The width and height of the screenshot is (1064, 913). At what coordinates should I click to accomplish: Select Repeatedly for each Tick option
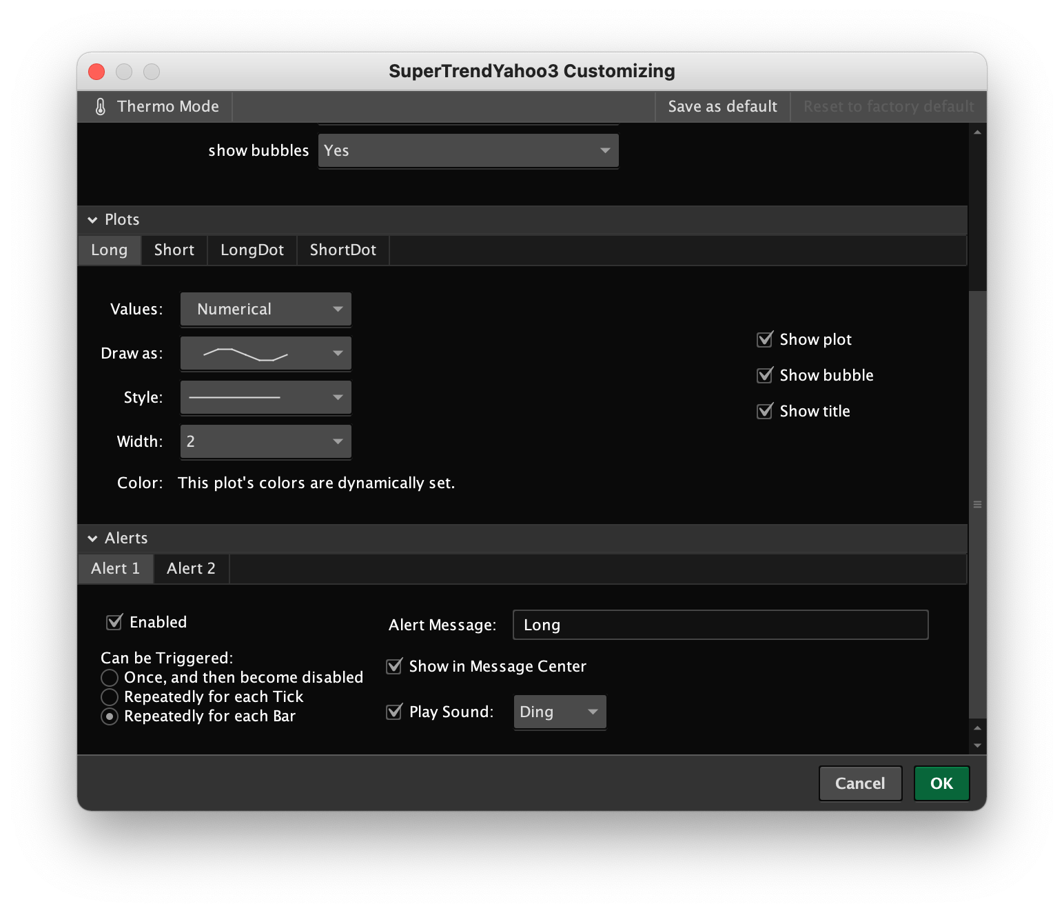[110, 697]
